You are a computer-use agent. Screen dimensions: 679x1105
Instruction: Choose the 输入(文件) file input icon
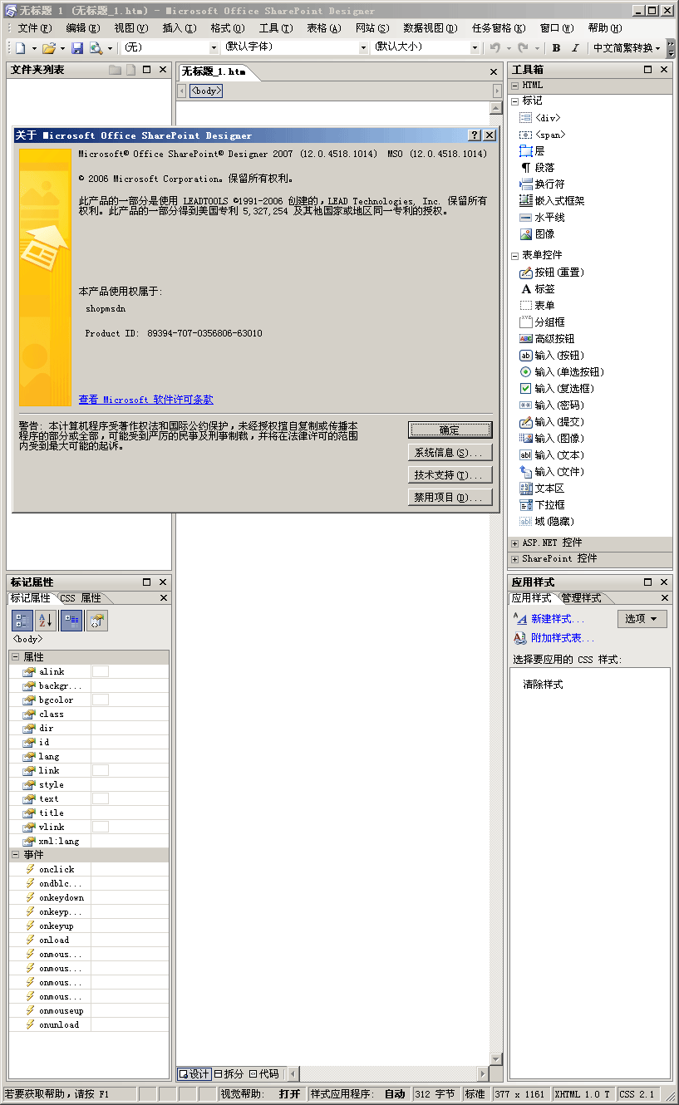525,472
